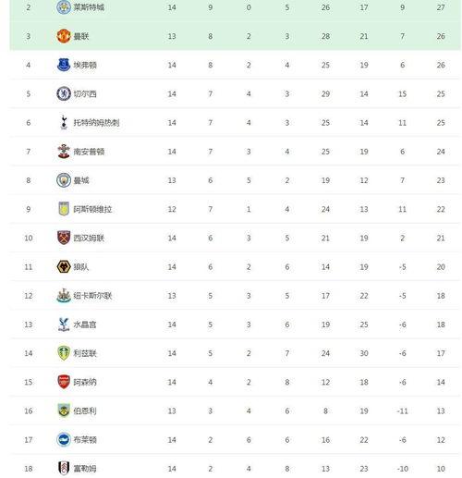The image size is (462, 478).
Task: Open team name 托特纳姆热刺
Action: point(96,123)
